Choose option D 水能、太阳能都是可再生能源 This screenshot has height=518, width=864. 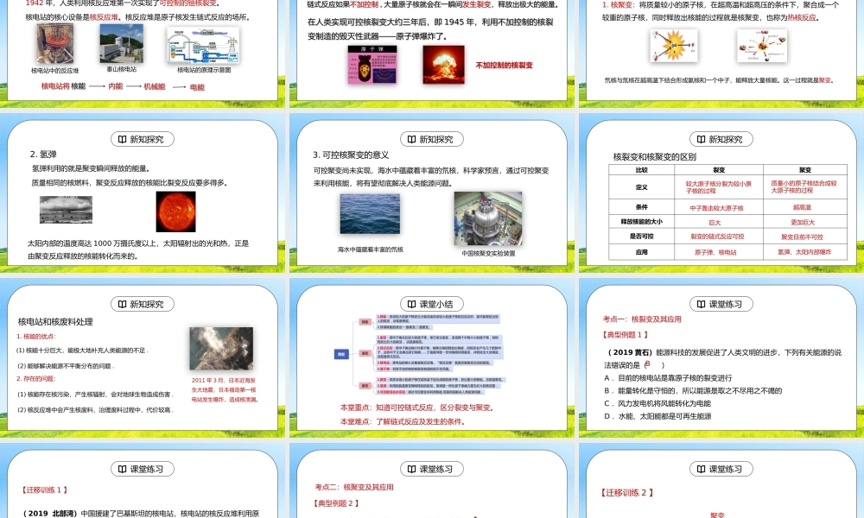658,416
